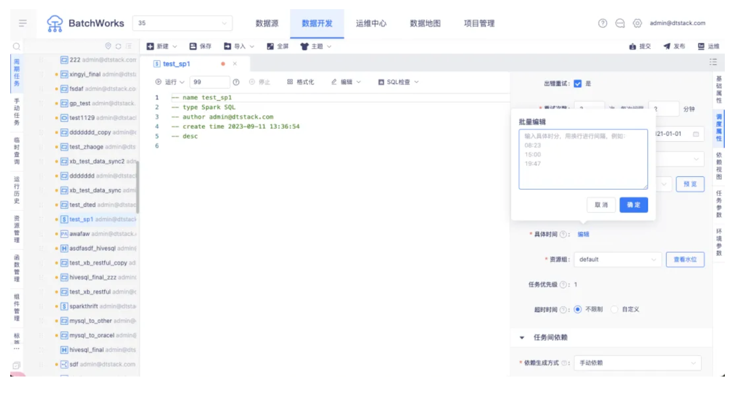Collapse the 任务间依赖 section
The width and height of the screenshot is (747, 396).
(522, 338)
